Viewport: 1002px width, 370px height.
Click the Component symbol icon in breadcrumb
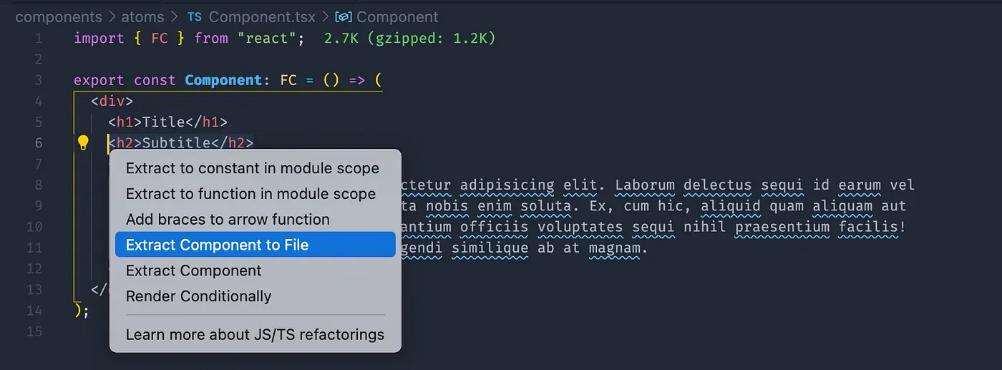[344, 16]
